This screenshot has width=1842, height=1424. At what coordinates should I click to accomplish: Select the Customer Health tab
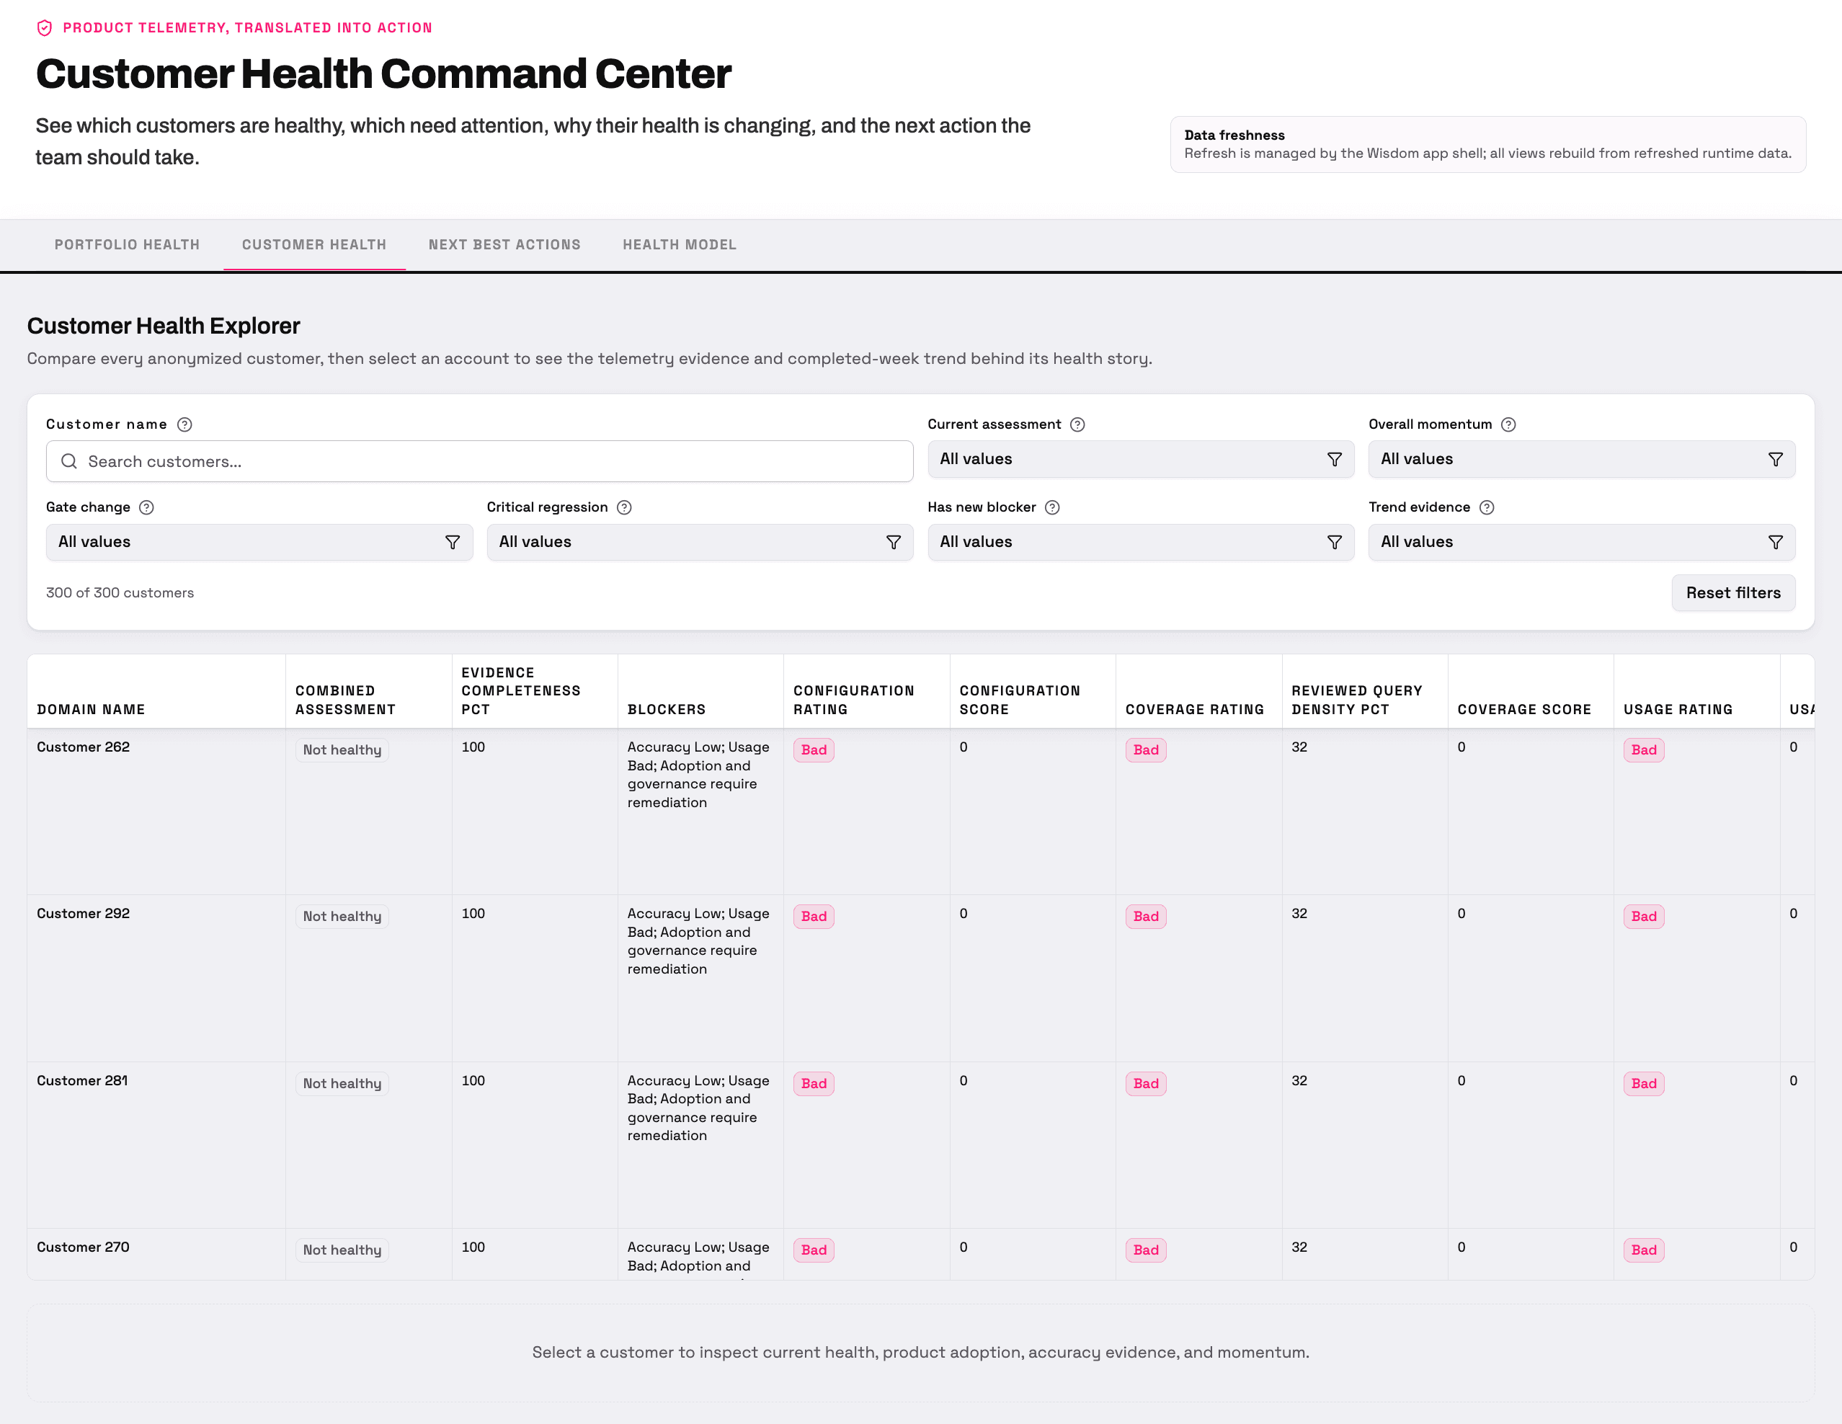313,244
